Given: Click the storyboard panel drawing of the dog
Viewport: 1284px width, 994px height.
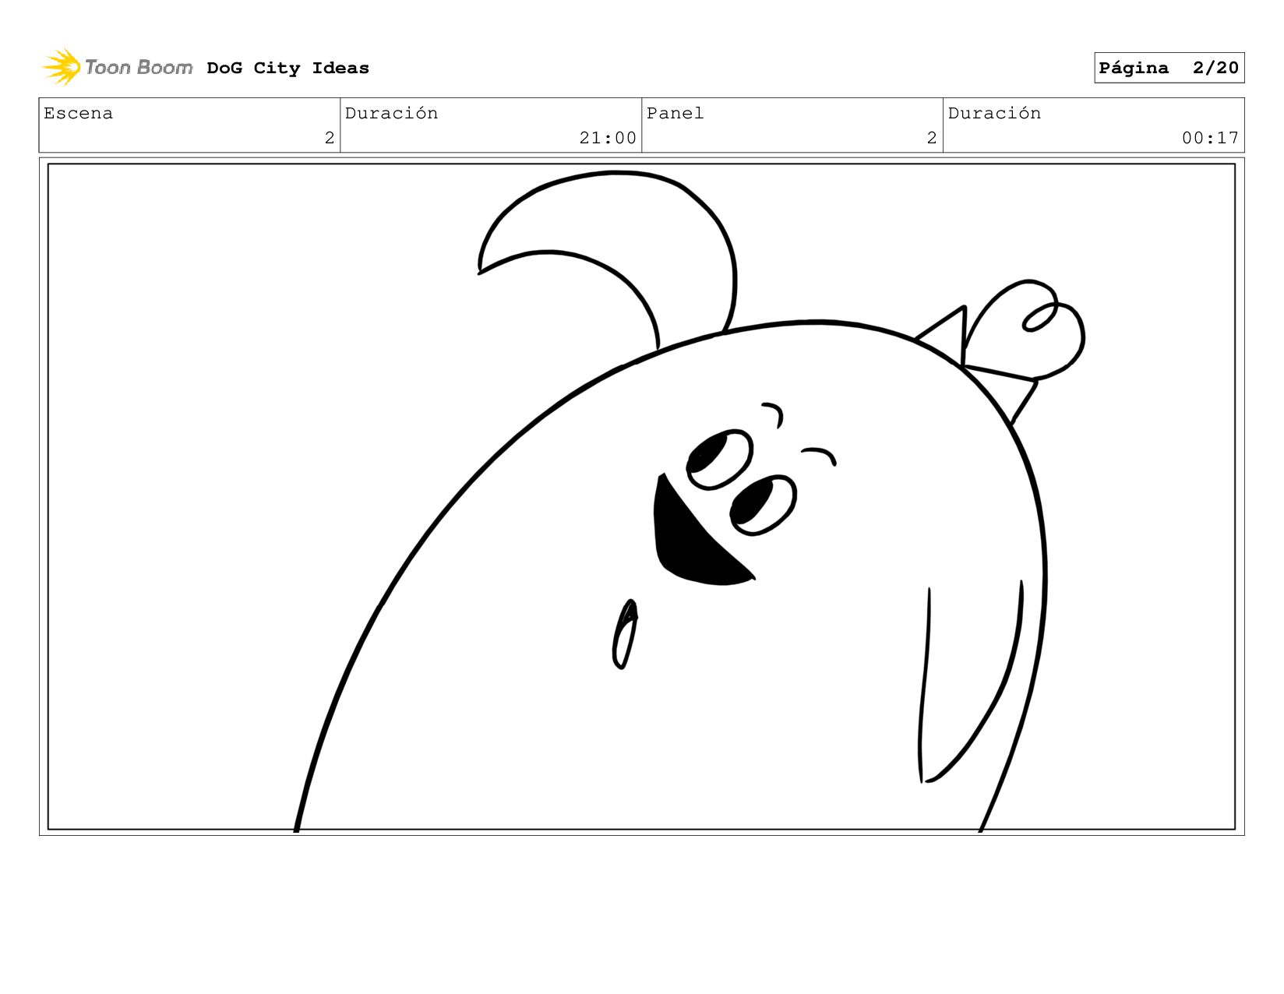Looking at the screenshot, I should (641, 497).
